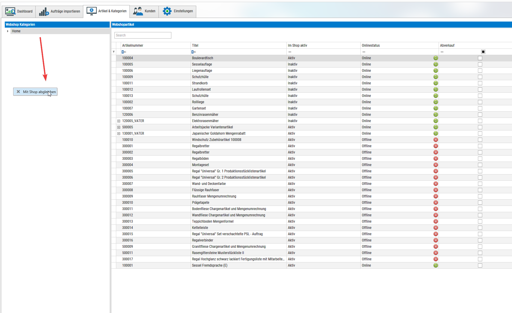Select Mit Shop abgleichen context entry
This screenshot has height=313, width=512.
35,92
